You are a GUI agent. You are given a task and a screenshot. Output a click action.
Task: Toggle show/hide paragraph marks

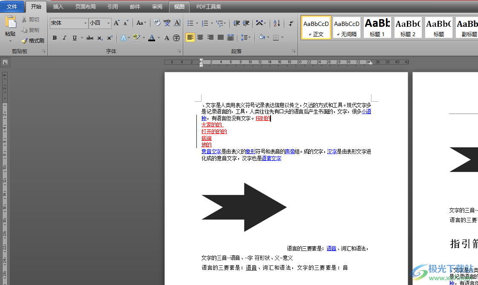pyautogui.click(x=291, y=23)
